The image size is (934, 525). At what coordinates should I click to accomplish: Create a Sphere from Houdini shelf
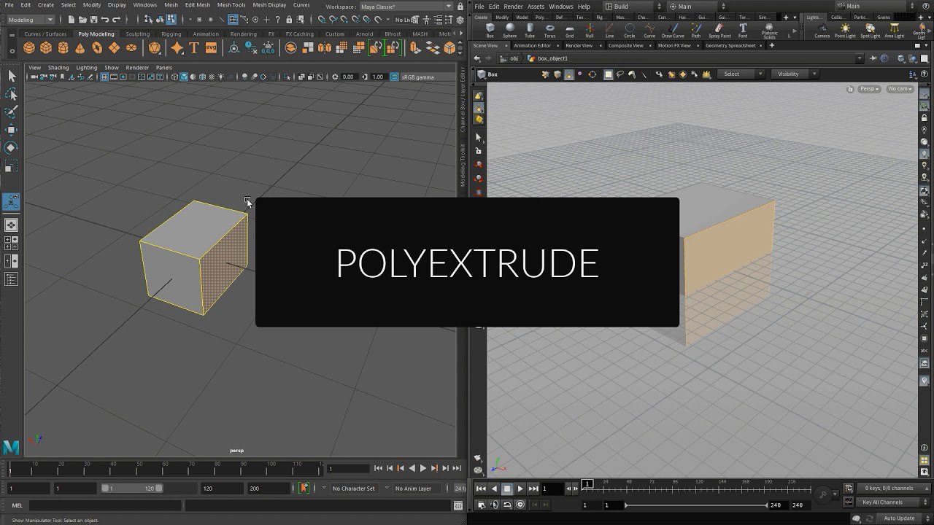509,31
